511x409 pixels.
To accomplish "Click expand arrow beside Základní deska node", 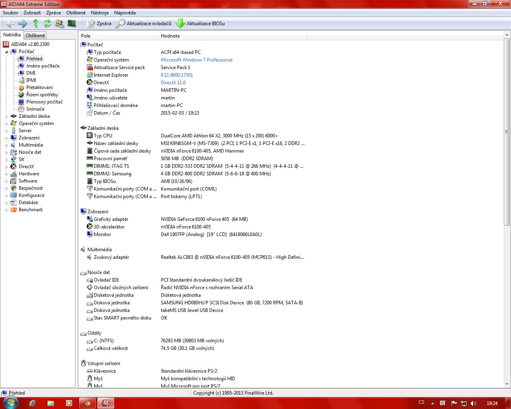I will 6,117.
